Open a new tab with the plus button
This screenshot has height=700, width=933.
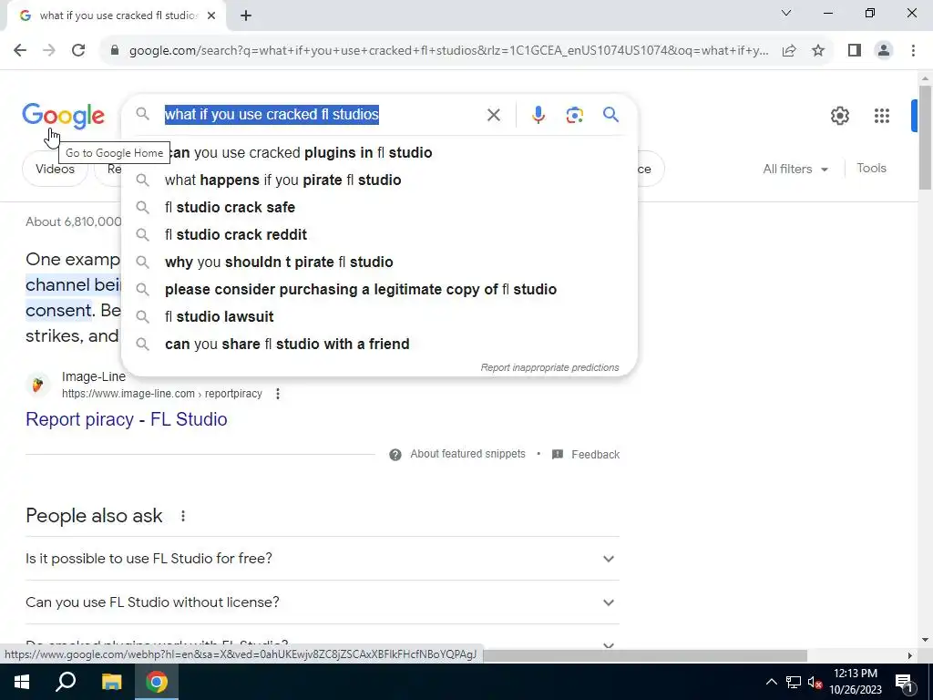(x=246, y=15)
